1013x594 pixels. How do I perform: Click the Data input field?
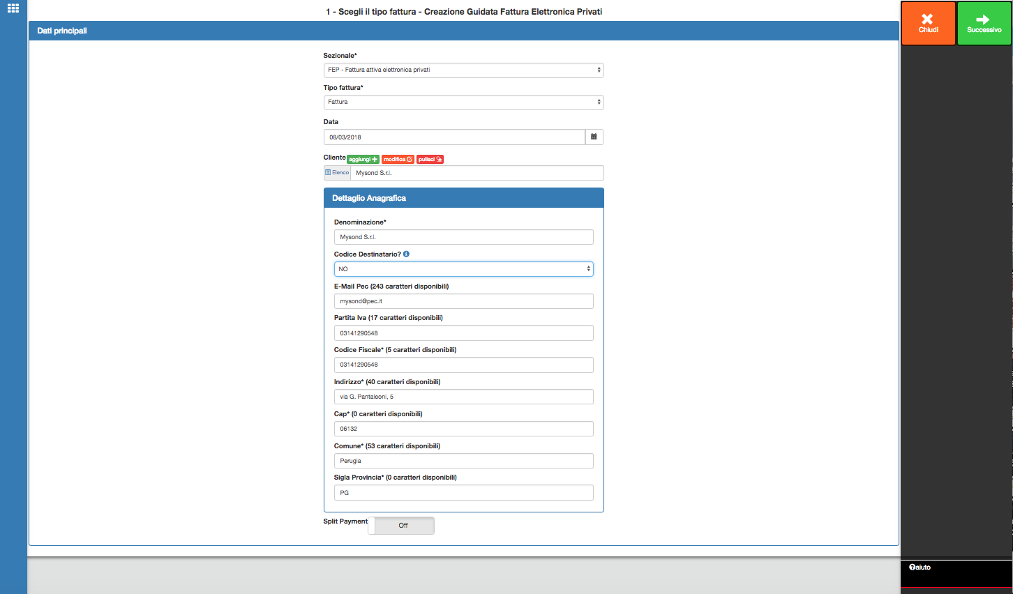[x=454, y=137]
